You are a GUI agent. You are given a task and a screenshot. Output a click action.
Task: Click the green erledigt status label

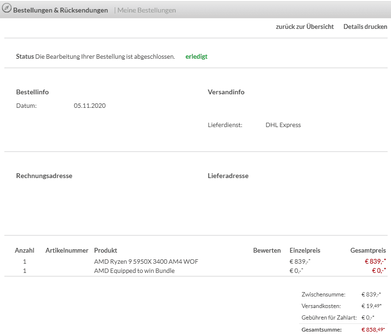coord(196,57)
